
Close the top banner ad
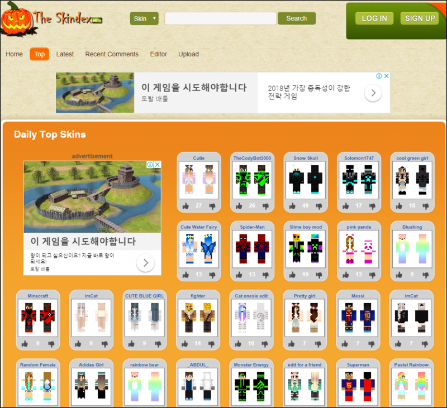[386, 76]
